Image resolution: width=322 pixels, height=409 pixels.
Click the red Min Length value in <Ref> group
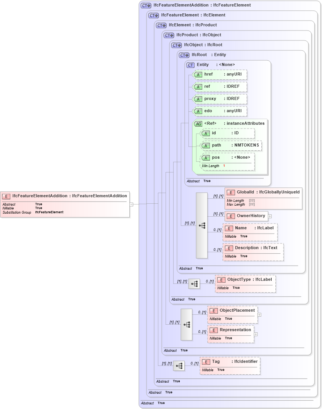(224, 166)
